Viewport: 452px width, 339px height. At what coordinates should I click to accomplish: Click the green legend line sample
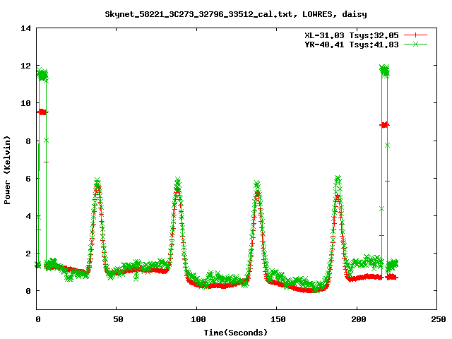pos(415,44)
